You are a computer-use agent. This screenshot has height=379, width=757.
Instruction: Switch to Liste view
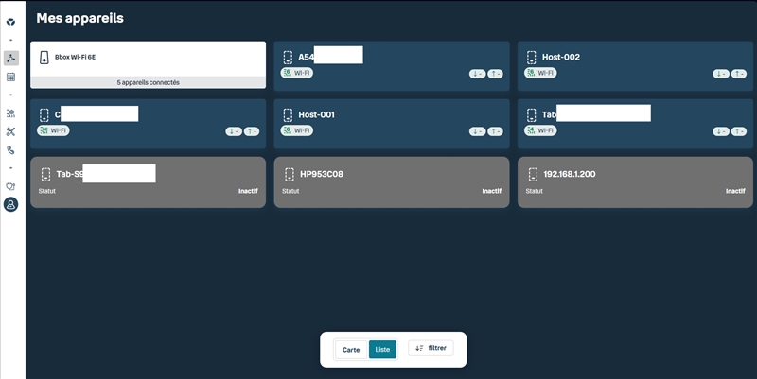coord(382,350)
